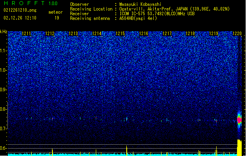Click the 1215 time marker
Viewport: 246px width, 156px height.
pyautogui.click(x=120, y=34)
